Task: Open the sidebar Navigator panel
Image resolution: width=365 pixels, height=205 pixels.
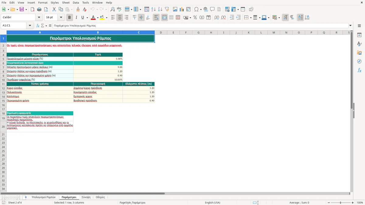Action: tap(359, 61)
